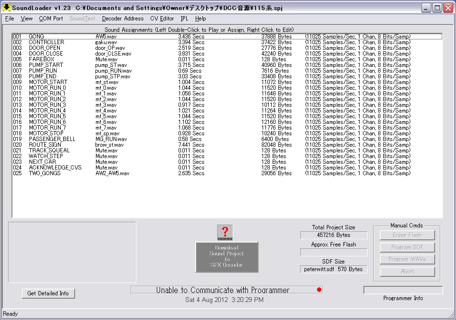Image resolution: width=456 pixels, height=320 pixels.
Task: Open the CV Editor menu
Action: pyautogui.click(x=162, y=19)
